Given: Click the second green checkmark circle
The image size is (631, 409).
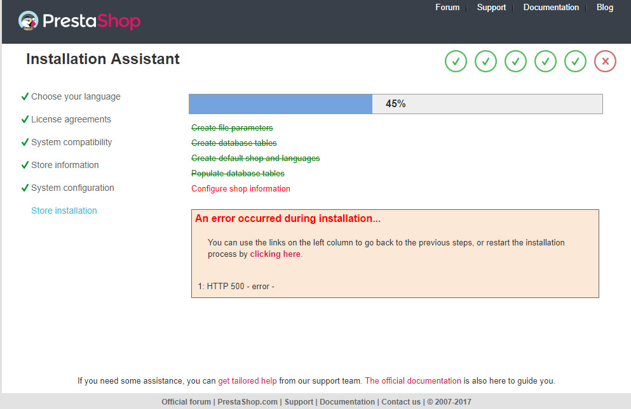Looking at the screenshot, I should pyautogui.click(x=485, y=62).
